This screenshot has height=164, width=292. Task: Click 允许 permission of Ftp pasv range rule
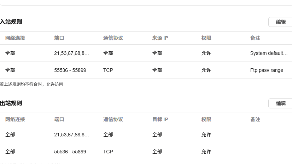206,70
